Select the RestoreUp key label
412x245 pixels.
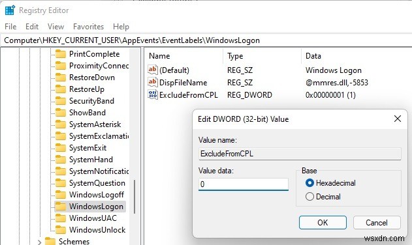click(87, 89)
